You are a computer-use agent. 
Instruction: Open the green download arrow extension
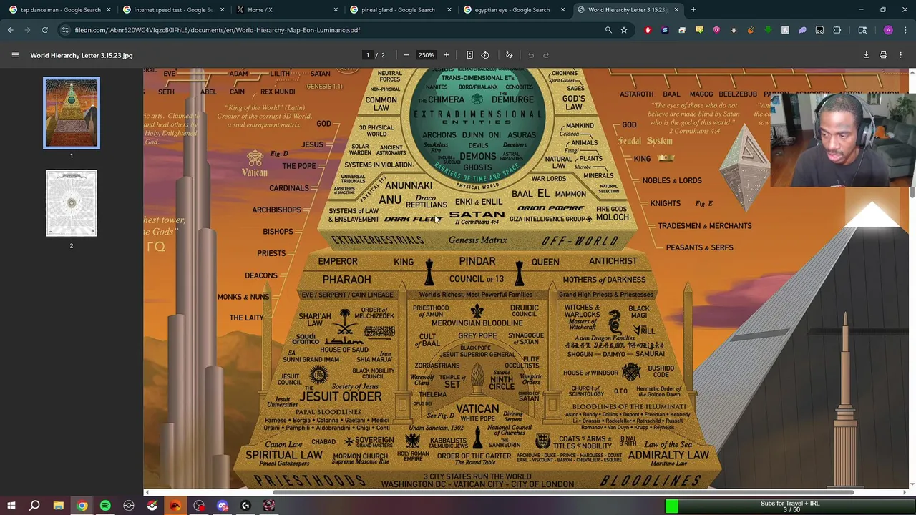pyautogui.click(x=768, y=30)
